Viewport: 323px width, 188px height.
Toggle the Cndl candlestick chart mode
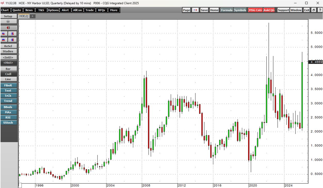[8, 74]
